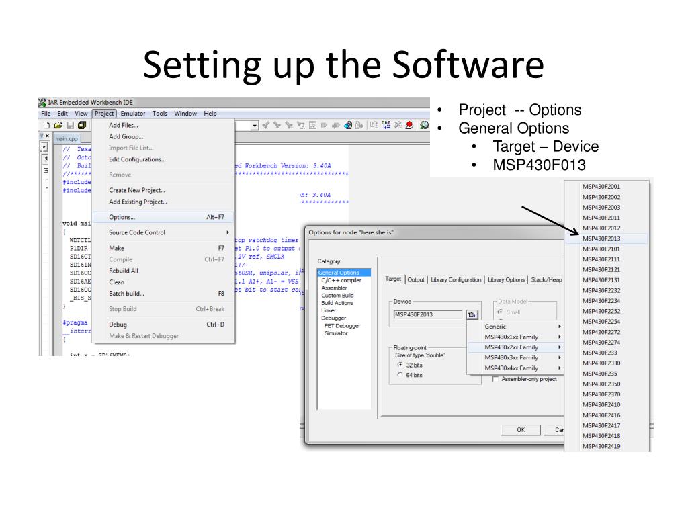Choose Debug from Project menu

tap(163, 325)
